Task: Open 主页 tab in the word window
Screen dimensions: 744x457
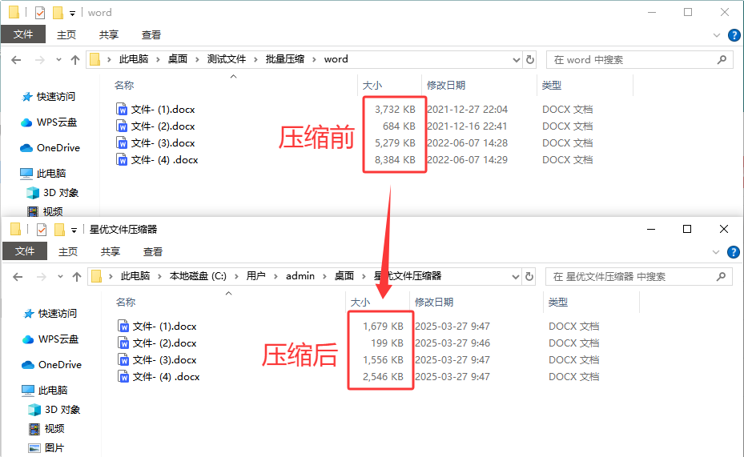Action: tap(66, 34)
